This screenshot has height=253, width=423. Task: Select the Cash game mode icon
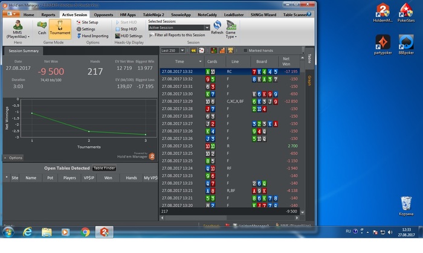click(x=42, y=28)
